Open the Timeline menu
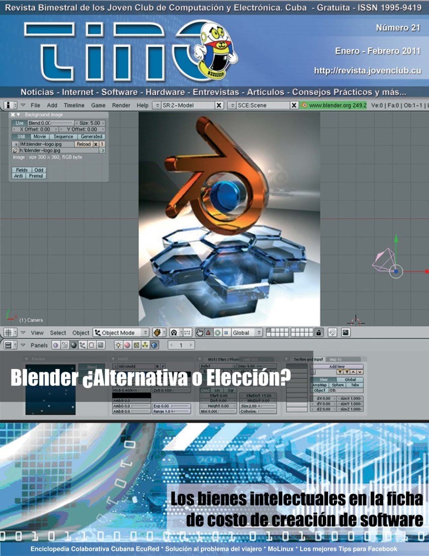 74,105
